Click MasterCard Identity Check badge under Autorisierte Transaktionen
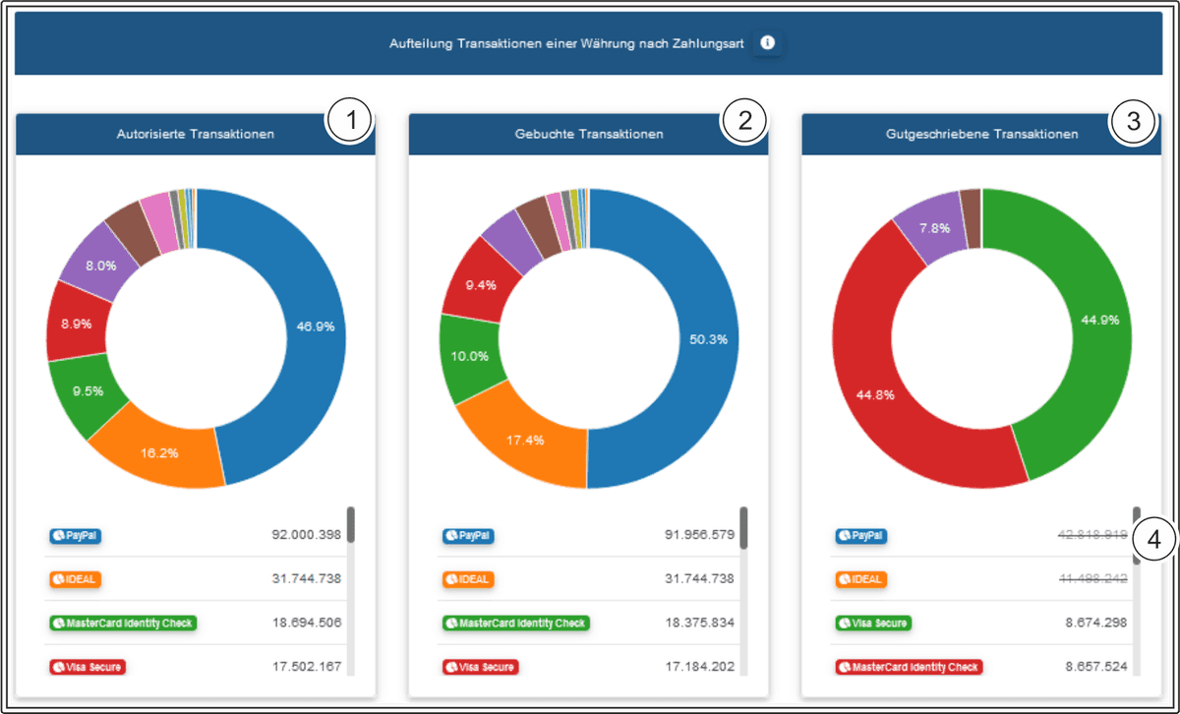 [x=123, y=624]
